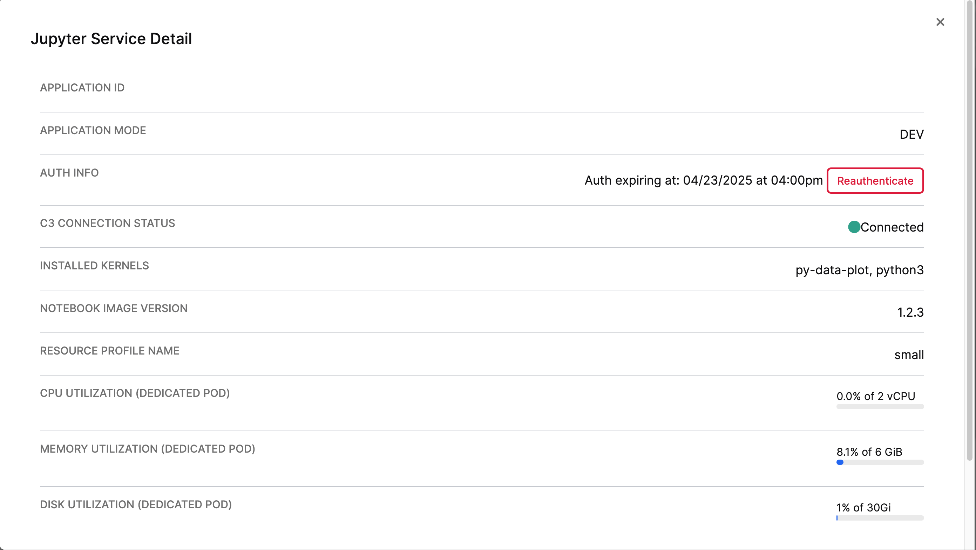Click the green Connected status indicator

click(854, 227)
